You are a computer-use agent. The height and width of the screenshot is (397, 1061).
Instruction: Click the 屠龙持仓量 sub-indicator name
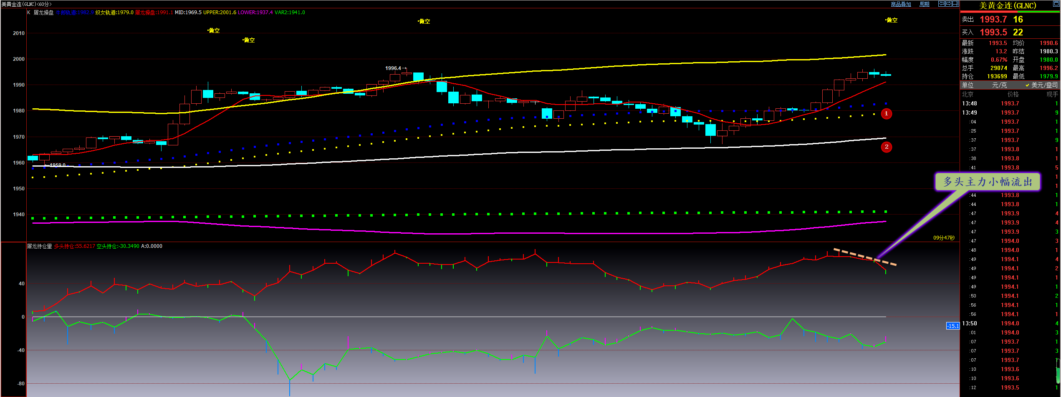tap(40, 246)
